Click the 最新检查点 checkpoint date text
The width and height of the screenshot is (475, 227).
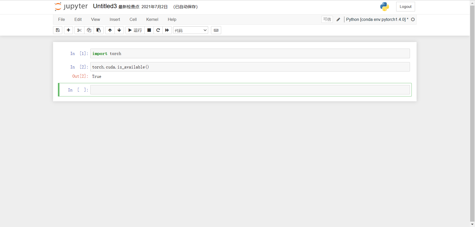[x=143, y=7]
